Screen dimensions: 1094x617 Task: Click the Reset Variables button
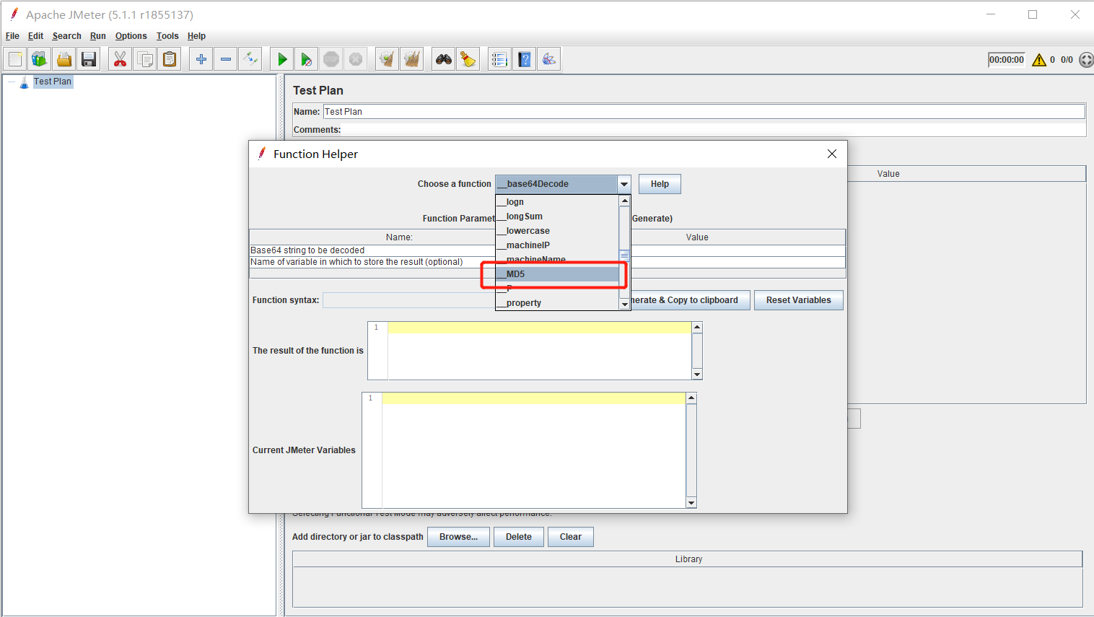(x=799, y=300)
